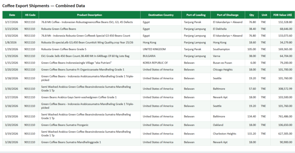Click date cell 3/10/2026
This screenshot has width=295, height=153.
(11, 36)
